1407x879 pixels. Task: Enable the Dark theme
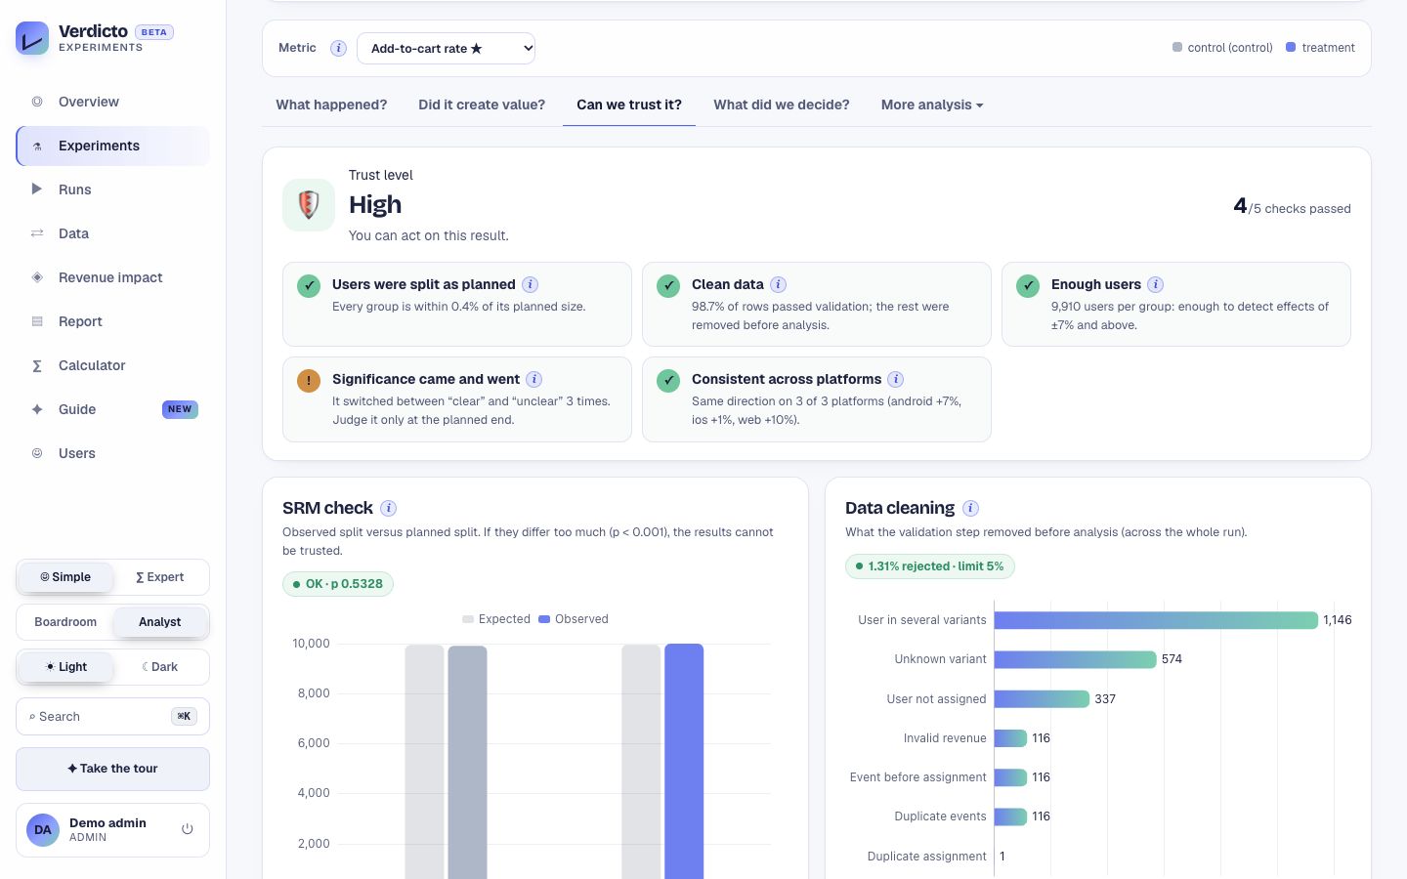point(160,667)
